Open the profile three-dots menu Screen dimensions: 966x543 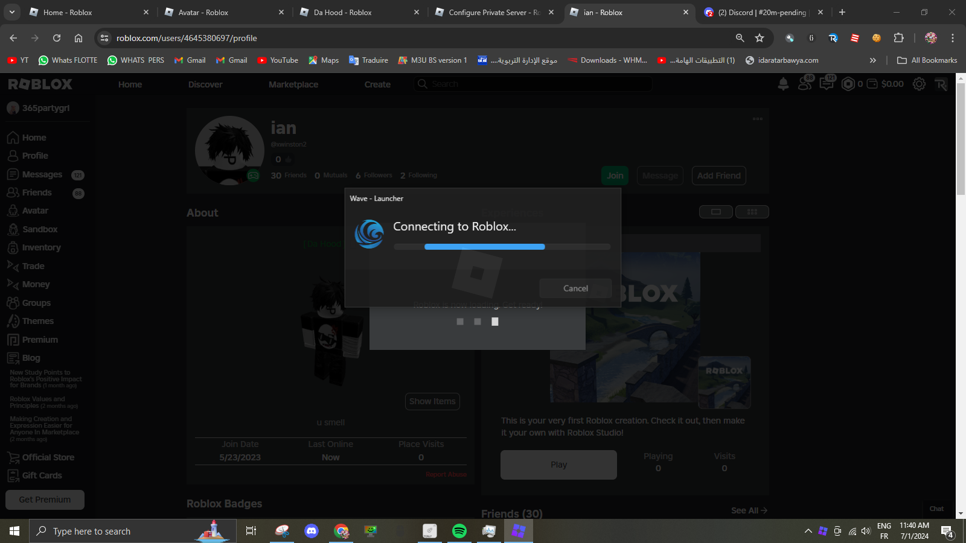click(758, 119)
